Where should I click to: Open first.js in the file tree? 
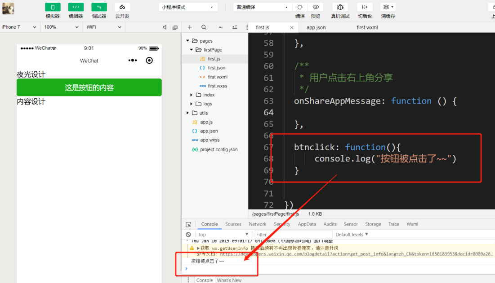point(214,59)
